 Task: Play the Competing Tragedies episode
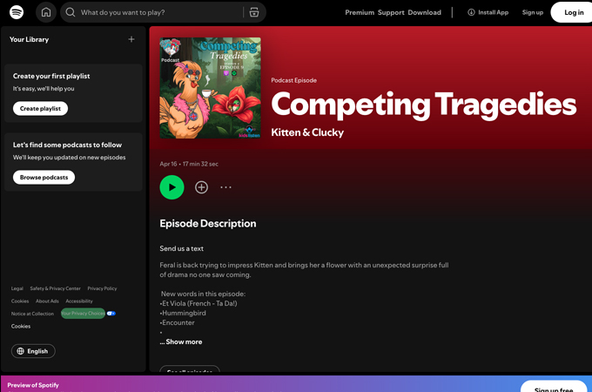(x=172, y=187)
